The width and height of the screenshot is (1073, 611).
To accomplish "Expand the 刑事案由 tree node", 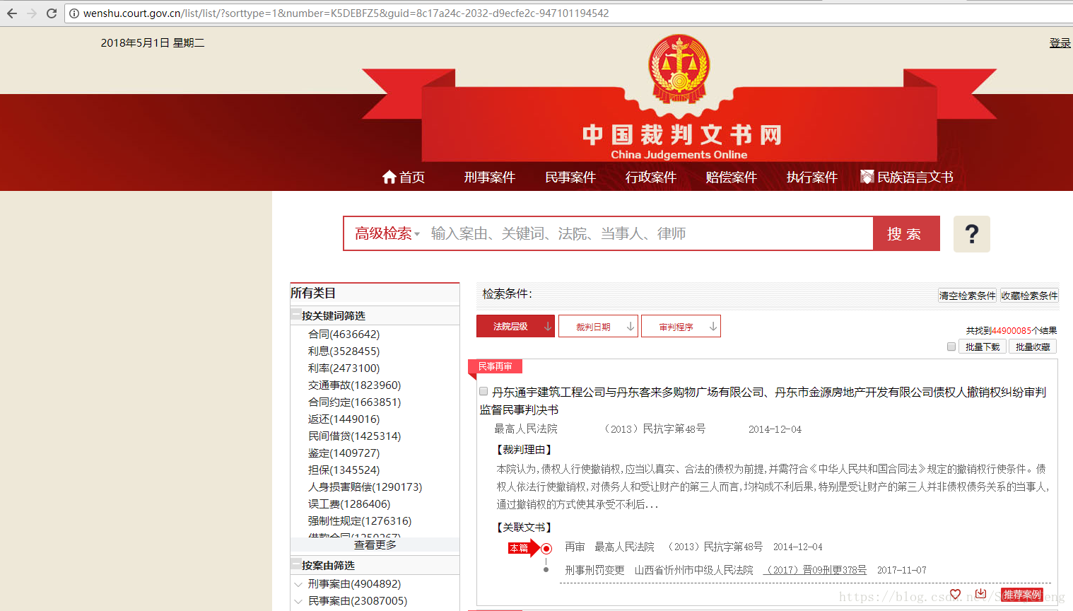I will 298,584.
